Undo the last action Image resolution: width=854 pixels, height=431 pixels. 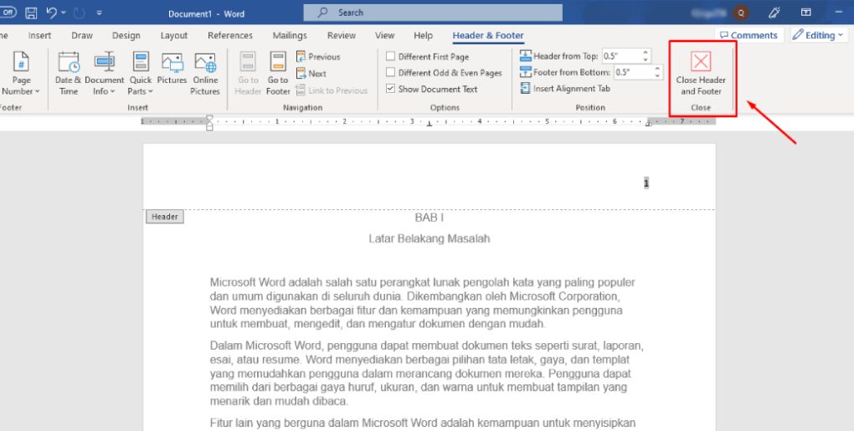pyautogui.click(x=51, y=13)
